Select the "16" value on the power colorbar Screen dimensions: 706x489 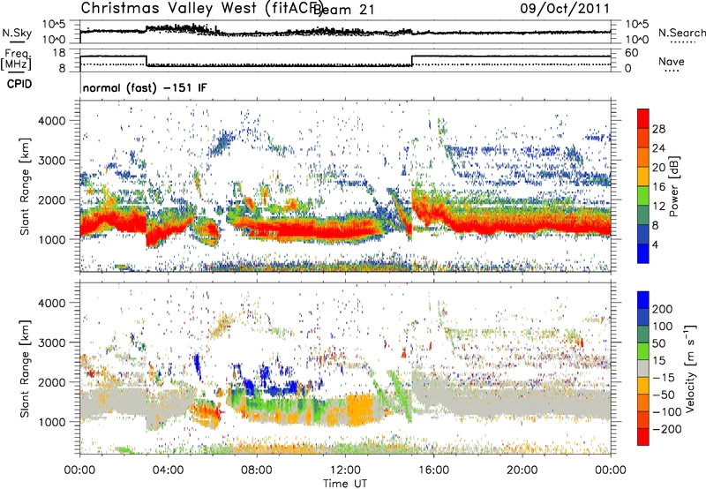[x=658, y=187]
